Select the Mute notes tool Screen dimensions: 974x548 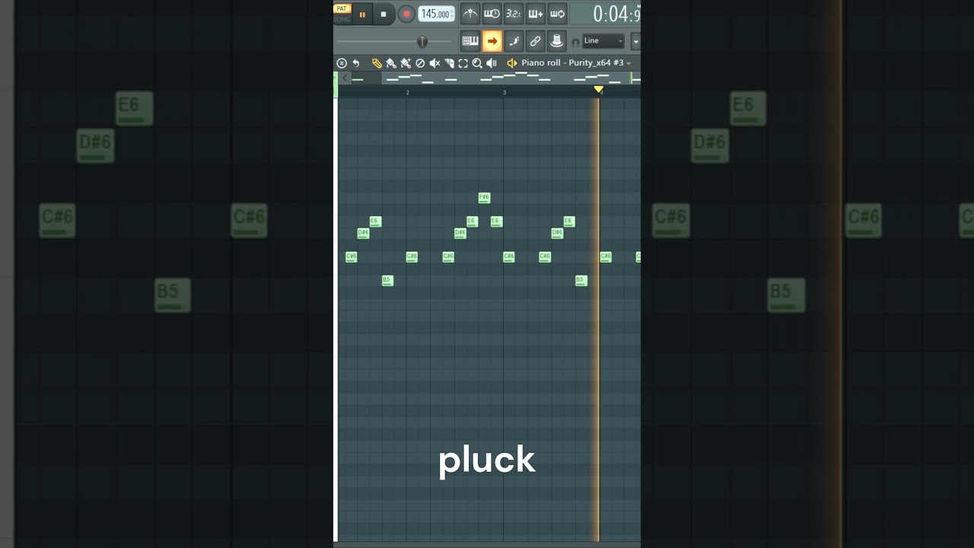(434, 63)
